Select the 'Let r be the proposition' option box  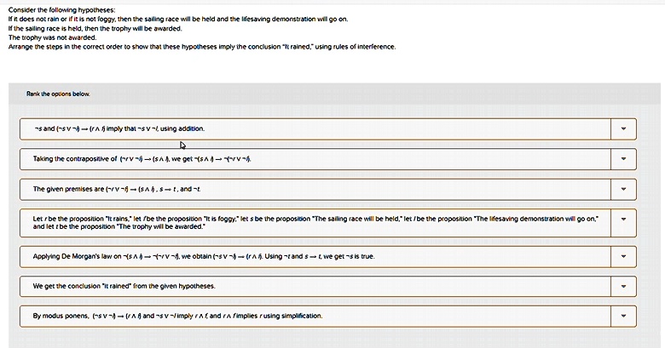[315, 223]
